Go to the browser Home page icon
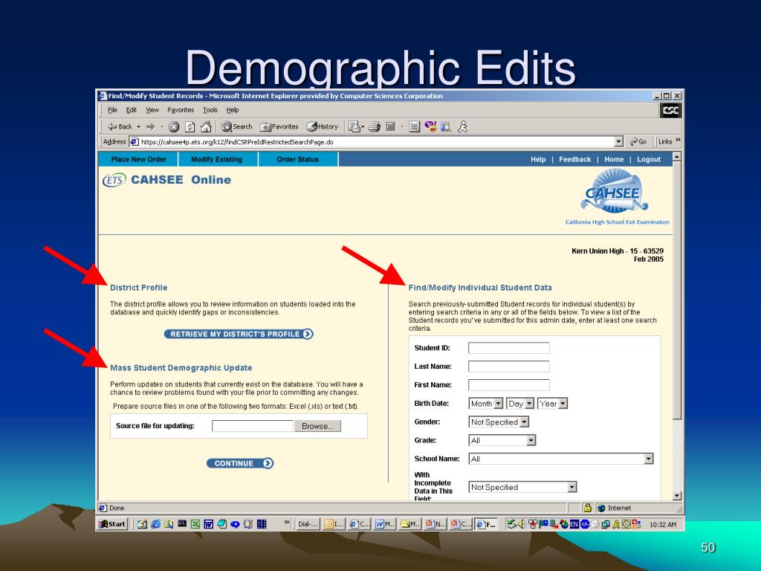The image size is (761, 571). pos(207,126)
